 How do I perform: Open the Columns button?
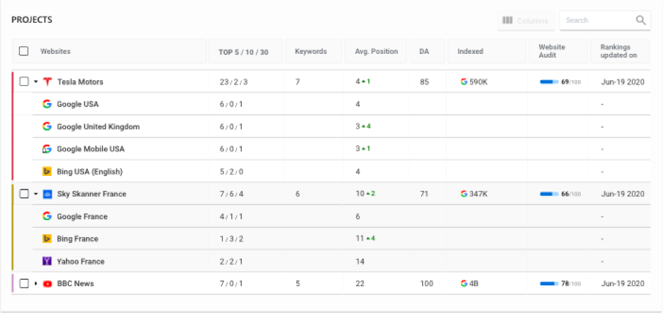(525, 21)
